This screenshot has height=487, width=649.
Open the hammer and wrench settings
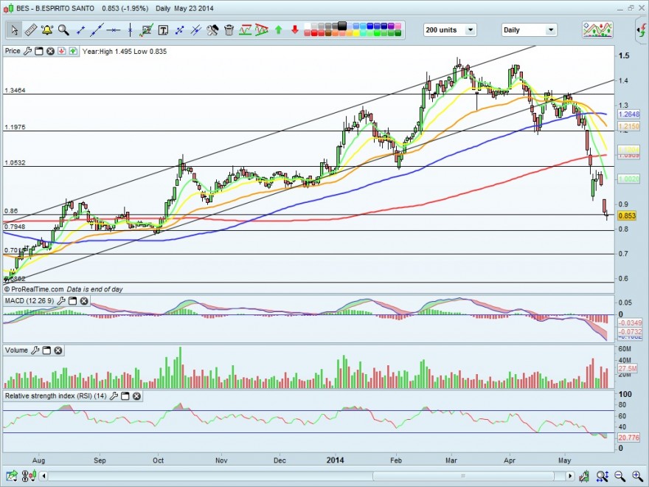(212, 30)
